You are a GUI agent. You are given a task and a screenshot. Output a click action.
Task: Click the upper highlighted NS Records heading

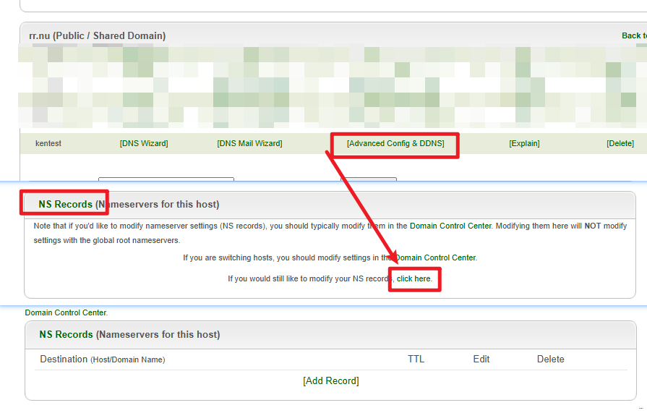[65, 204]
